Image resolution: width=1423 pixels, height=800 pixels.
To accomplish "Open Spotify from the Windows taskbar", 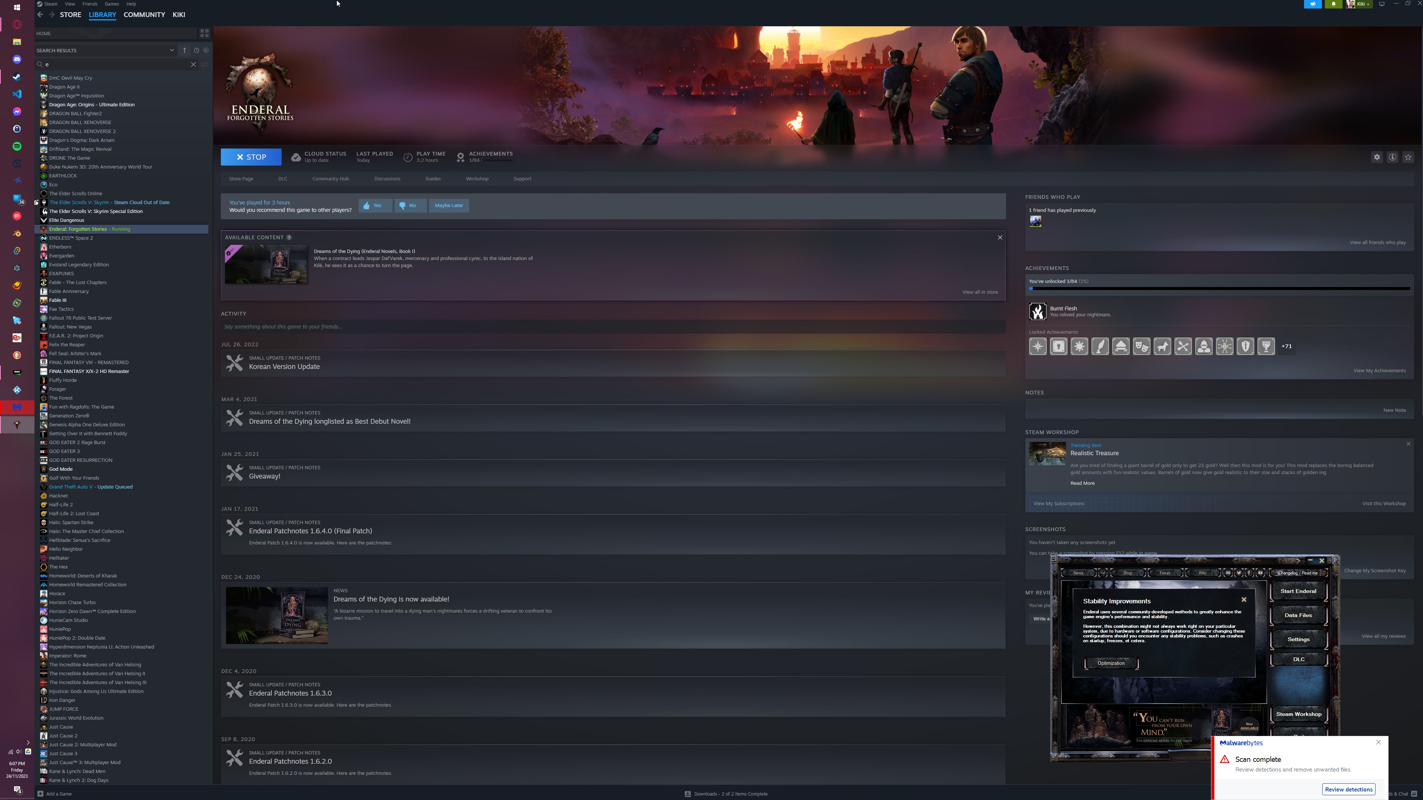I will (17, 146).
